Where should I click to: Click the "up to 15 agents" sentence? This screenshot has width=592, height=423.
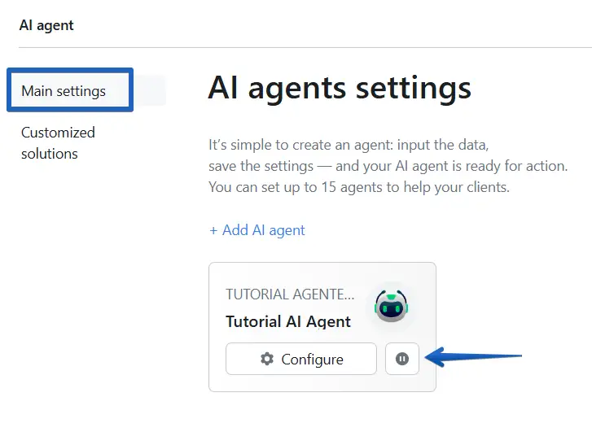pyautogui.click(x=359, y=186)
